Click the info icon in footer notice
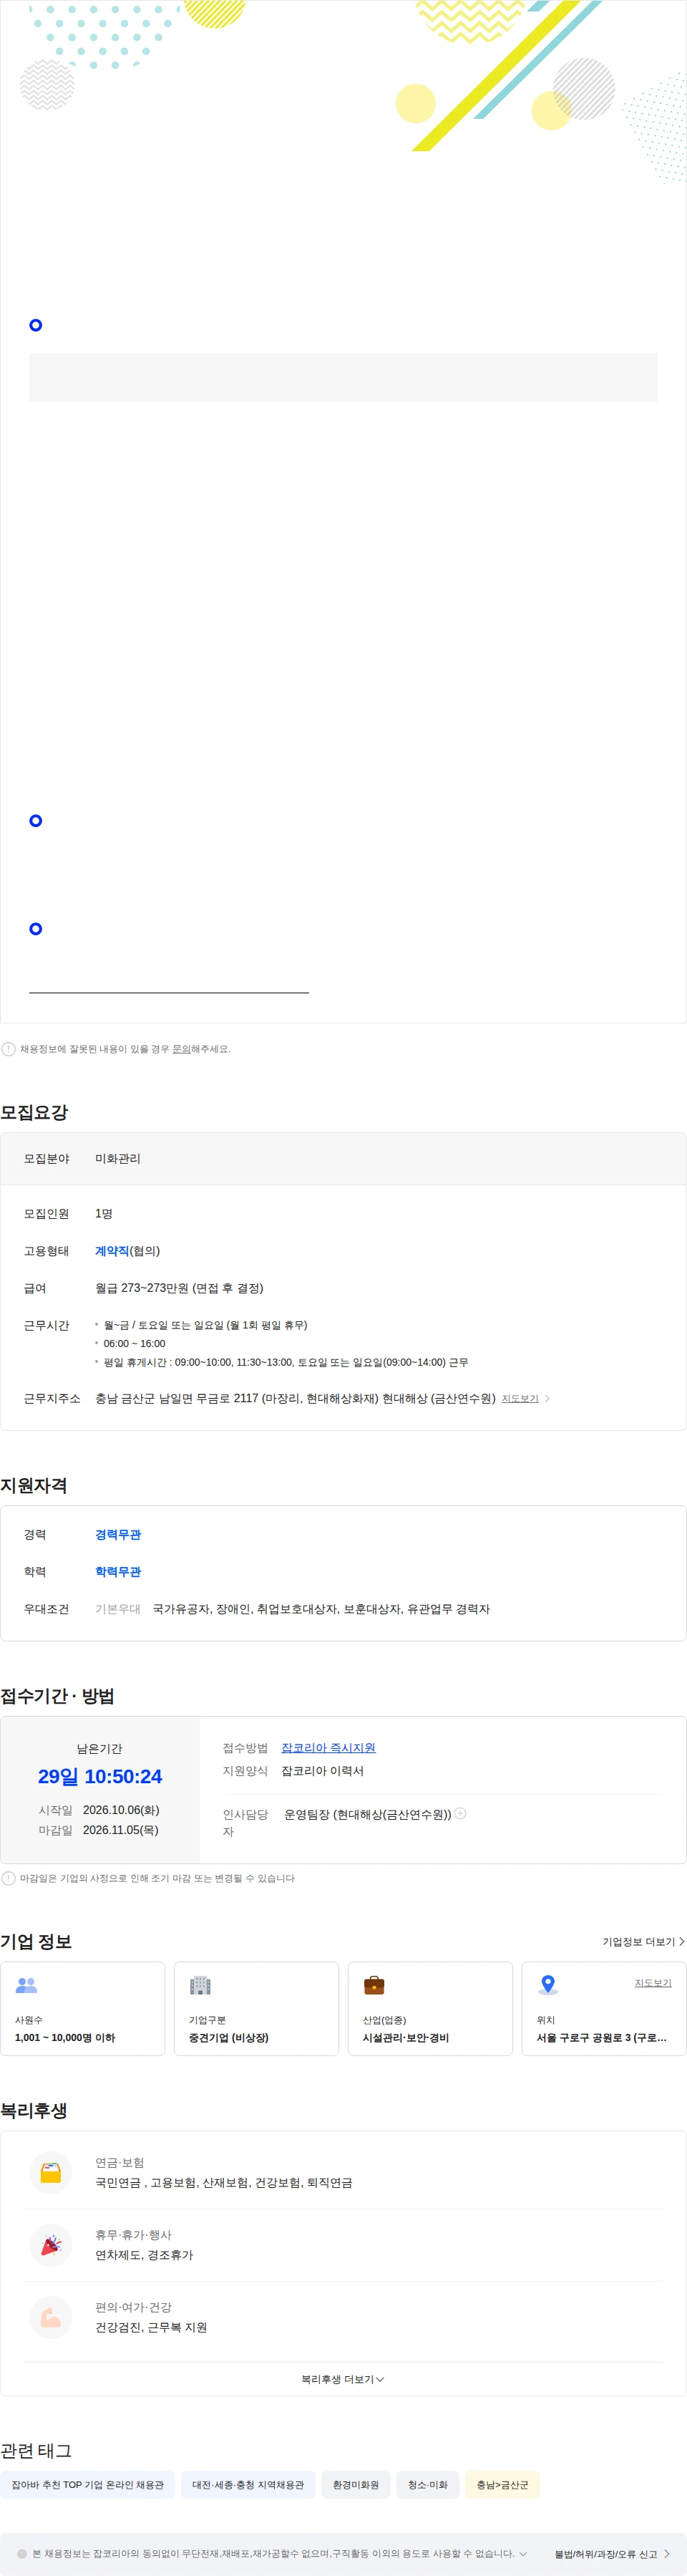Image resolution: width=687 pixels, height=2576 pixels. (x=22, y=2553)
